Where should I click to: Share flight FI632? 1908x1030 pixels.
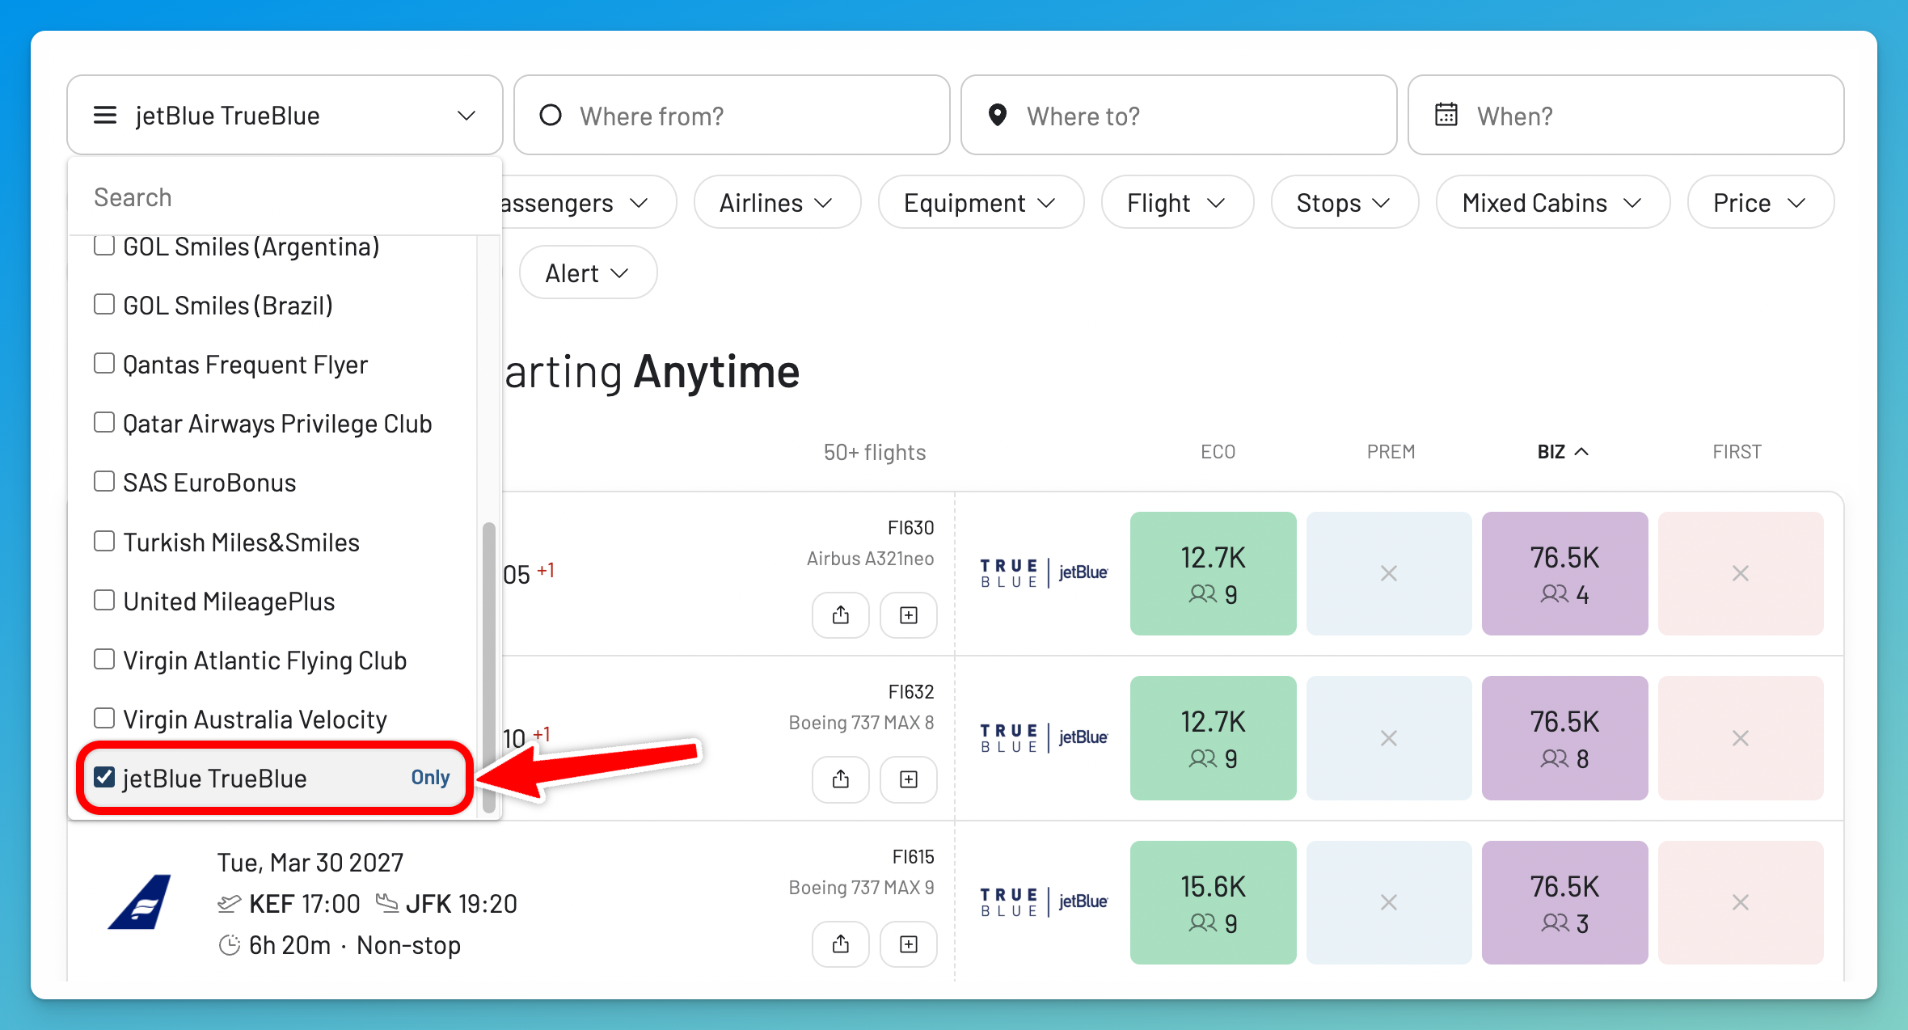(x=841, y=779)
